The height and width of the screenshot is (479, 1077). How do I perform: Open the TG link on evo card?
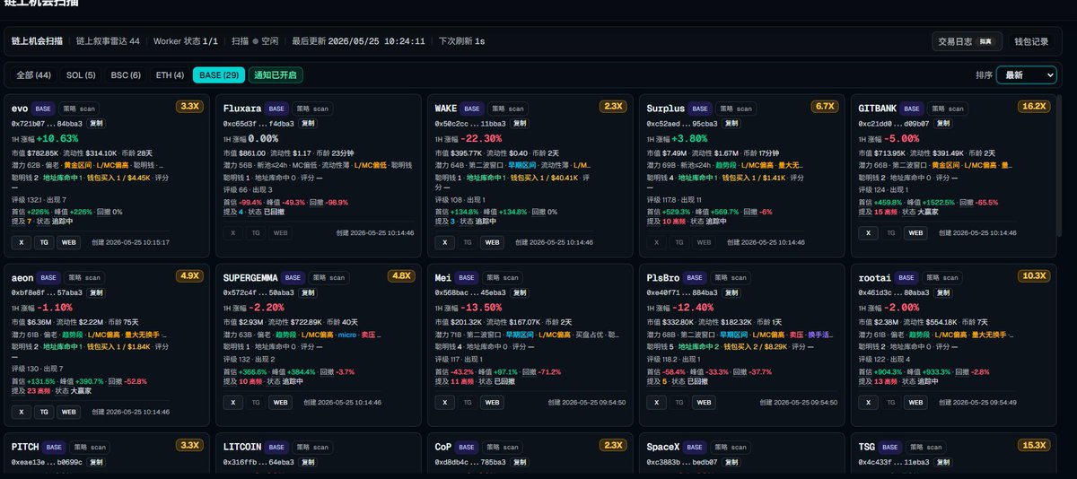click(44, 242)
